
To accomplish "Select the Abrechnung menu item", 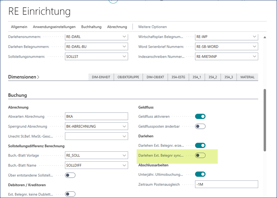I will click(117, 27).
